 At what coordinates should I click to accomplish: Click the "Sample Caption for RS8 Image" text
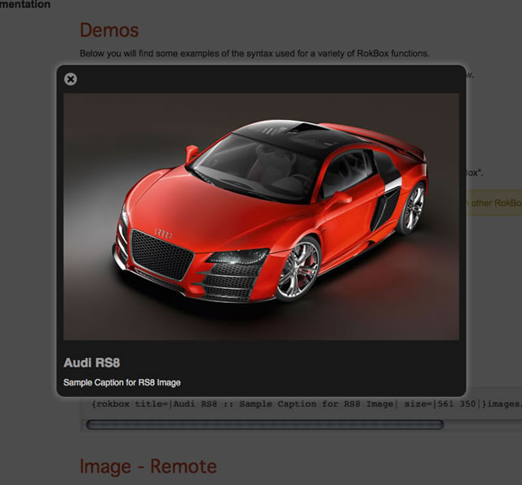point(122,382)
